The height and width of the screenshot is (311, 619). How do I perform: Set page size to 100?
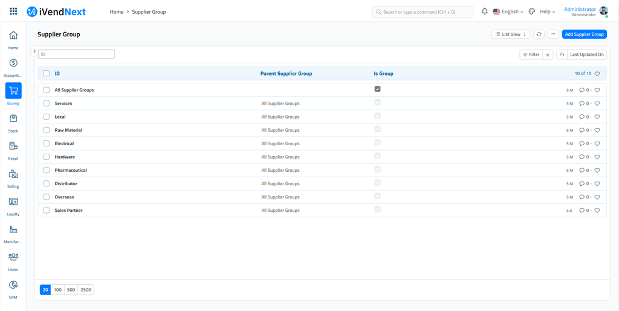click(57, 290)
